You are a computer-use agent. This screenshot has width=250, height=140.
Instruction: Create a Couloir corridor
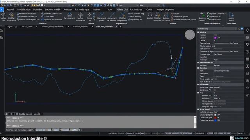(150, 16)
